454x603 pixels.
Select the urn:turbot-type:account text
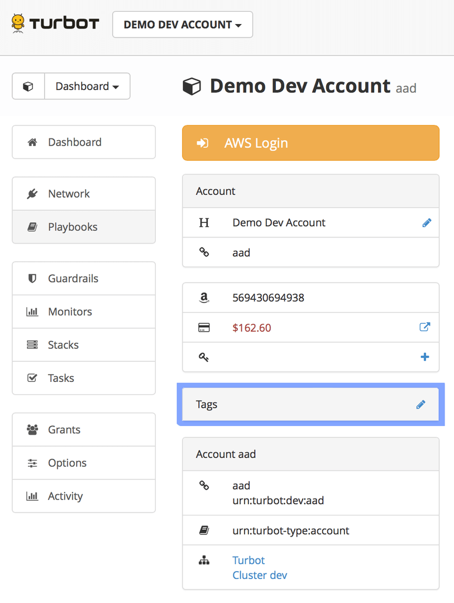(291, 531)
